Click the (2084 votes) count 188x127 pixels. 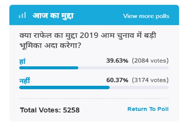point(150,61)
